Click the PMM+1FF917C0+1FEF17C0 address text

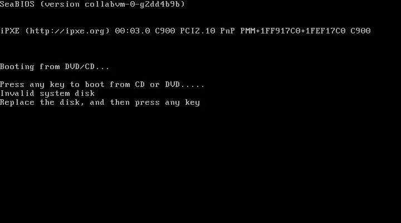click(293, 31)
